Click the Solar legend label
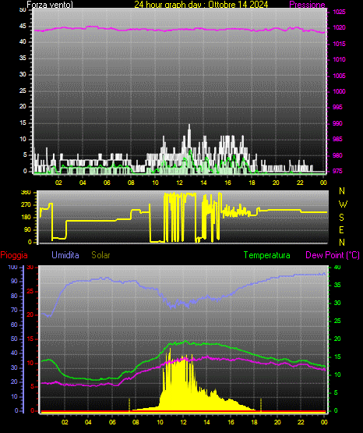 click(x=100, y=255)
